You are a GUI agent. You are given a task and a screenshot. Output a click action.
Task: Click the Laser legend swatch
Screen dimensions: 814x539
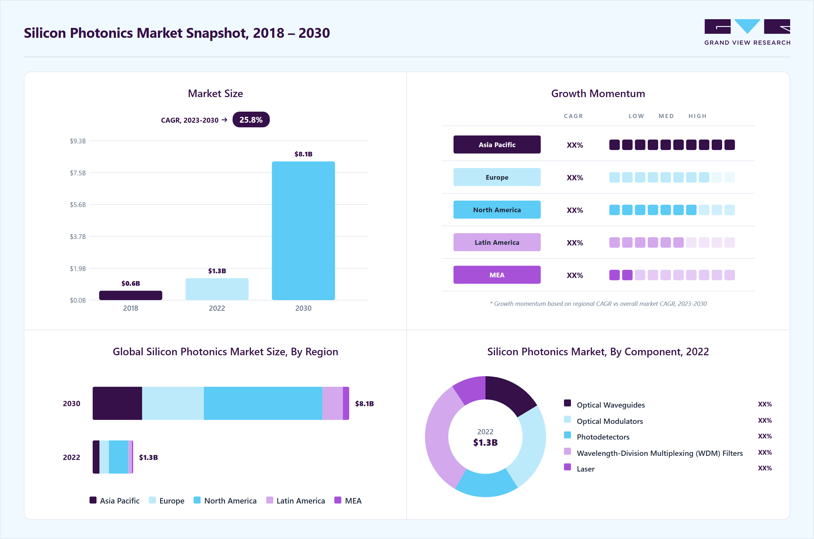pyautogui.click(x=567, y=467)
